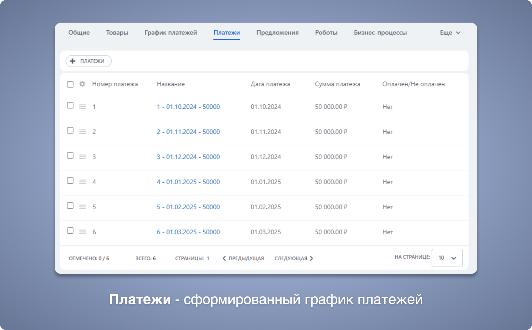Open the Товары tab
Screen dimensions: 532x330
[x=117, y=33]
